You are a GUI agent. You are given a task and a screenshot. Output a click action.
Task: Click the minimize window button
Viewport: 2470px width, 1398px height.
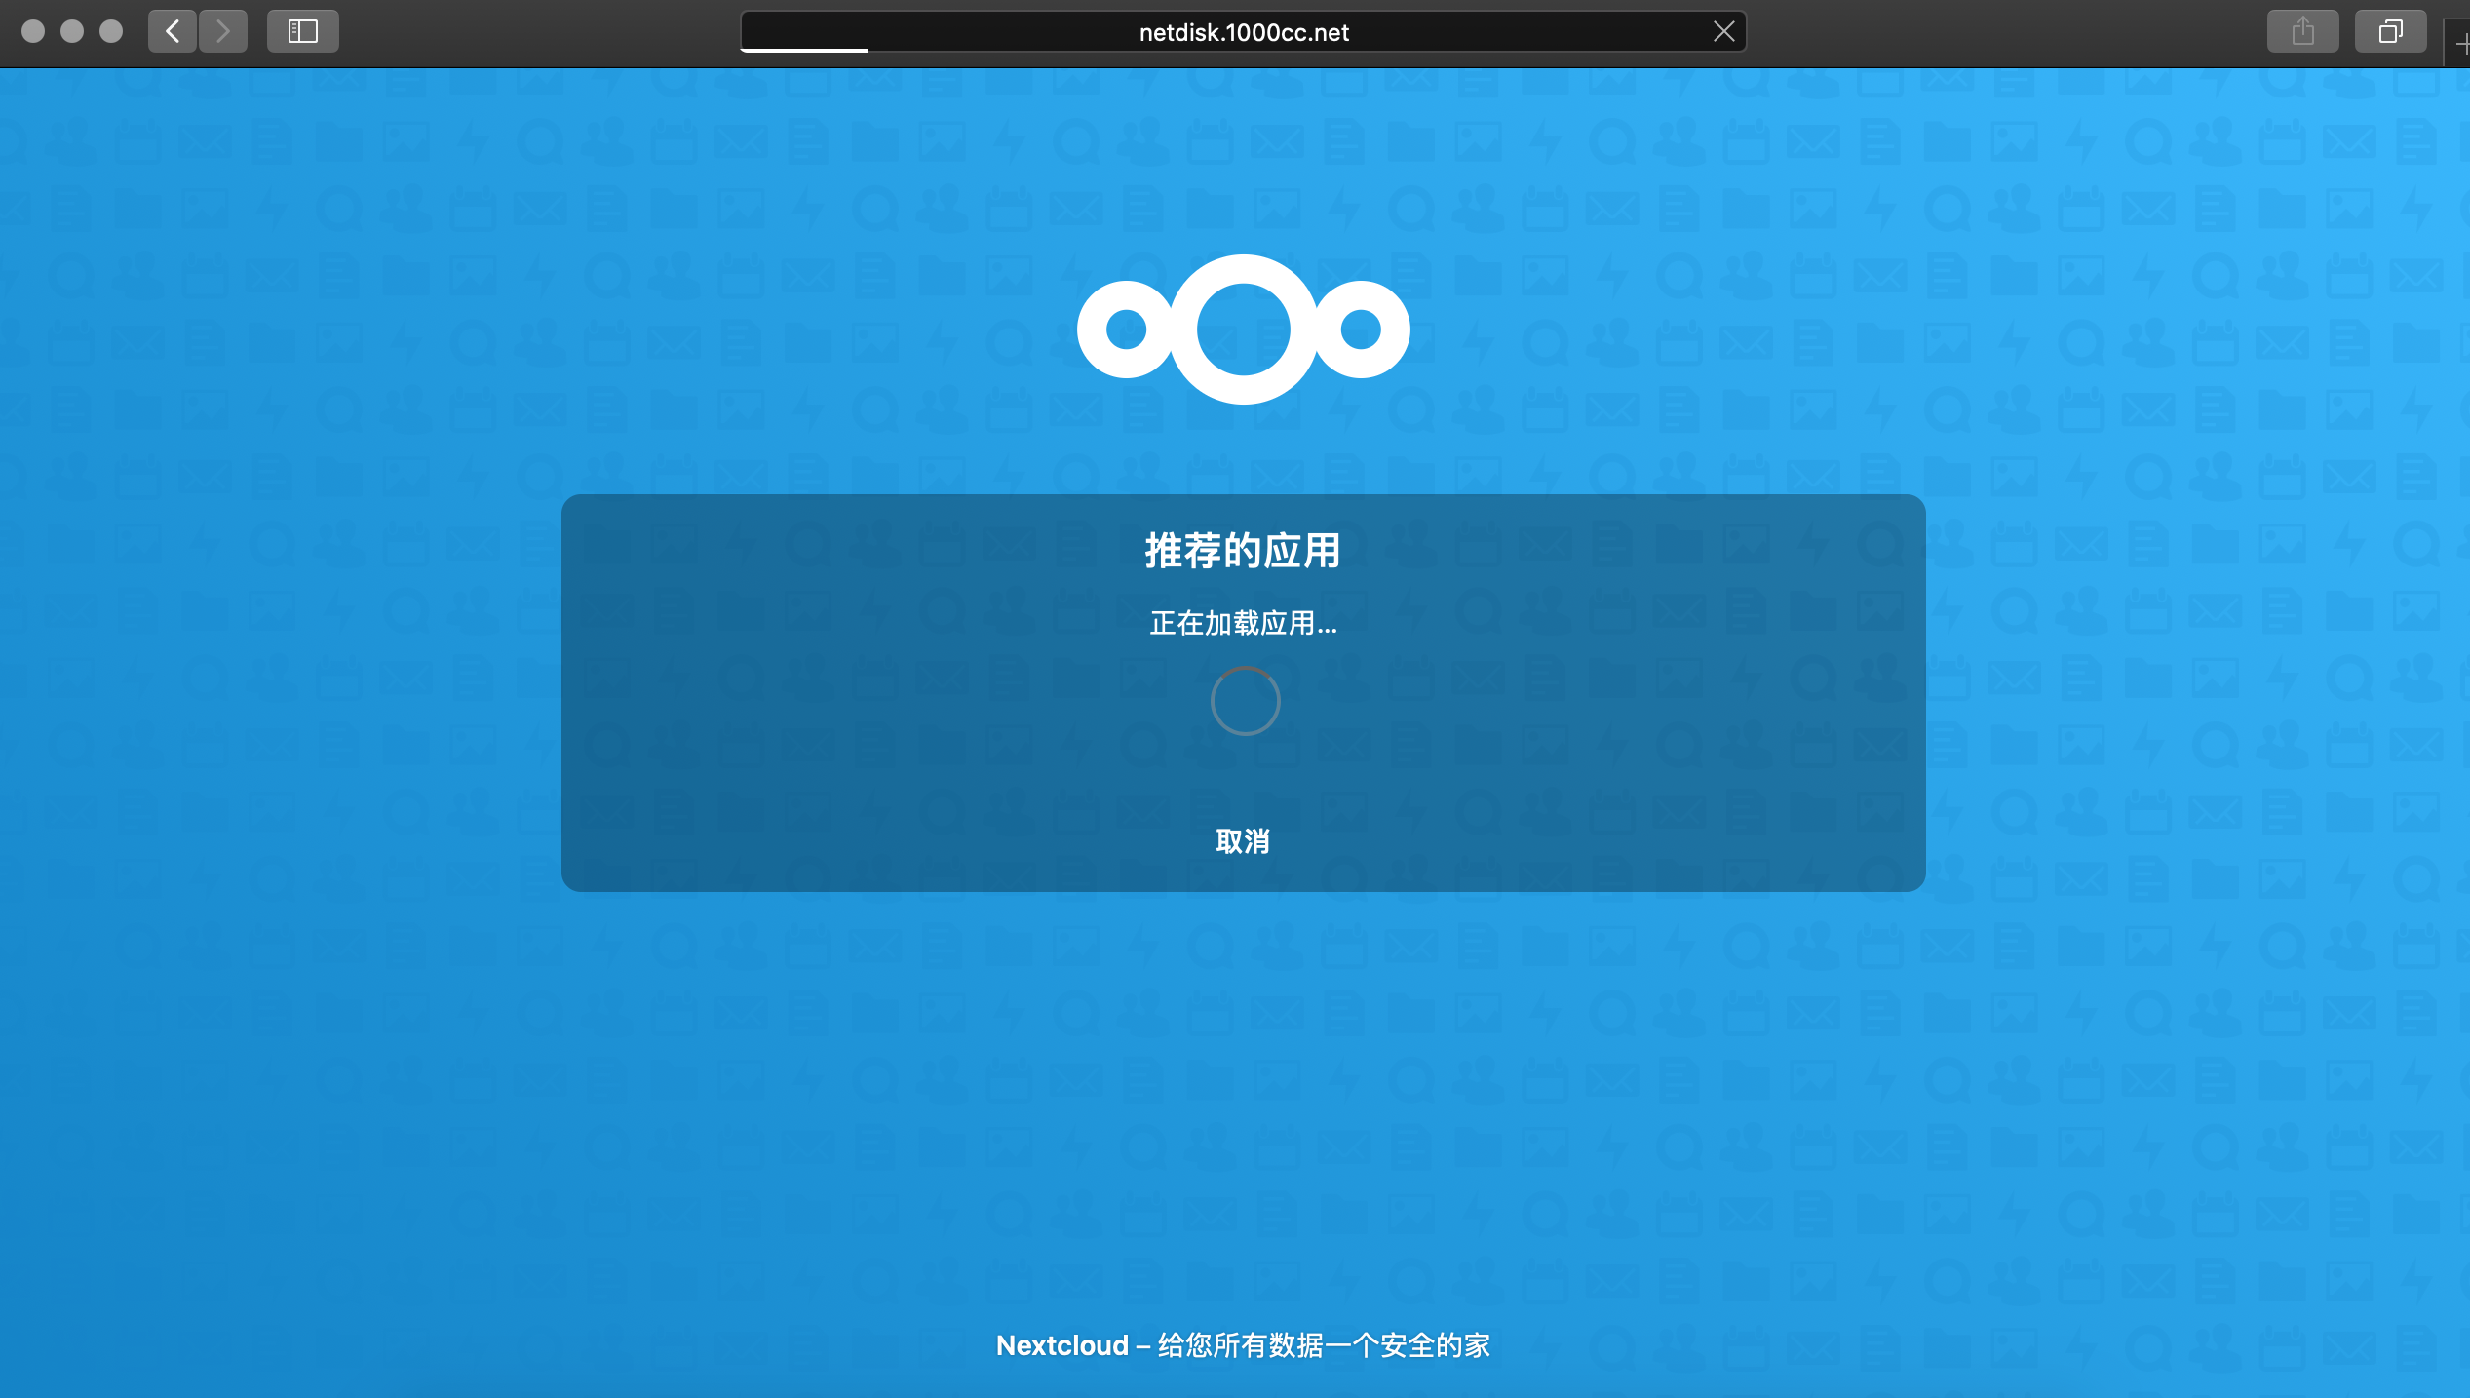coord(72,31)
